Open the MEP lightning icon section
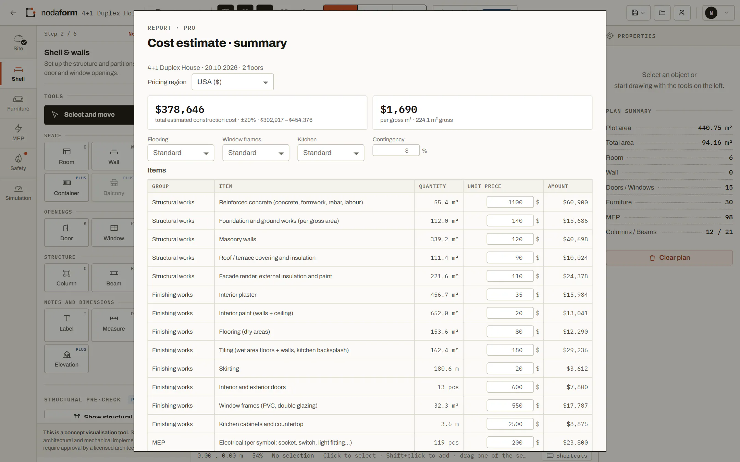This screenshot has width=740, height=462. tap(18, 133)
